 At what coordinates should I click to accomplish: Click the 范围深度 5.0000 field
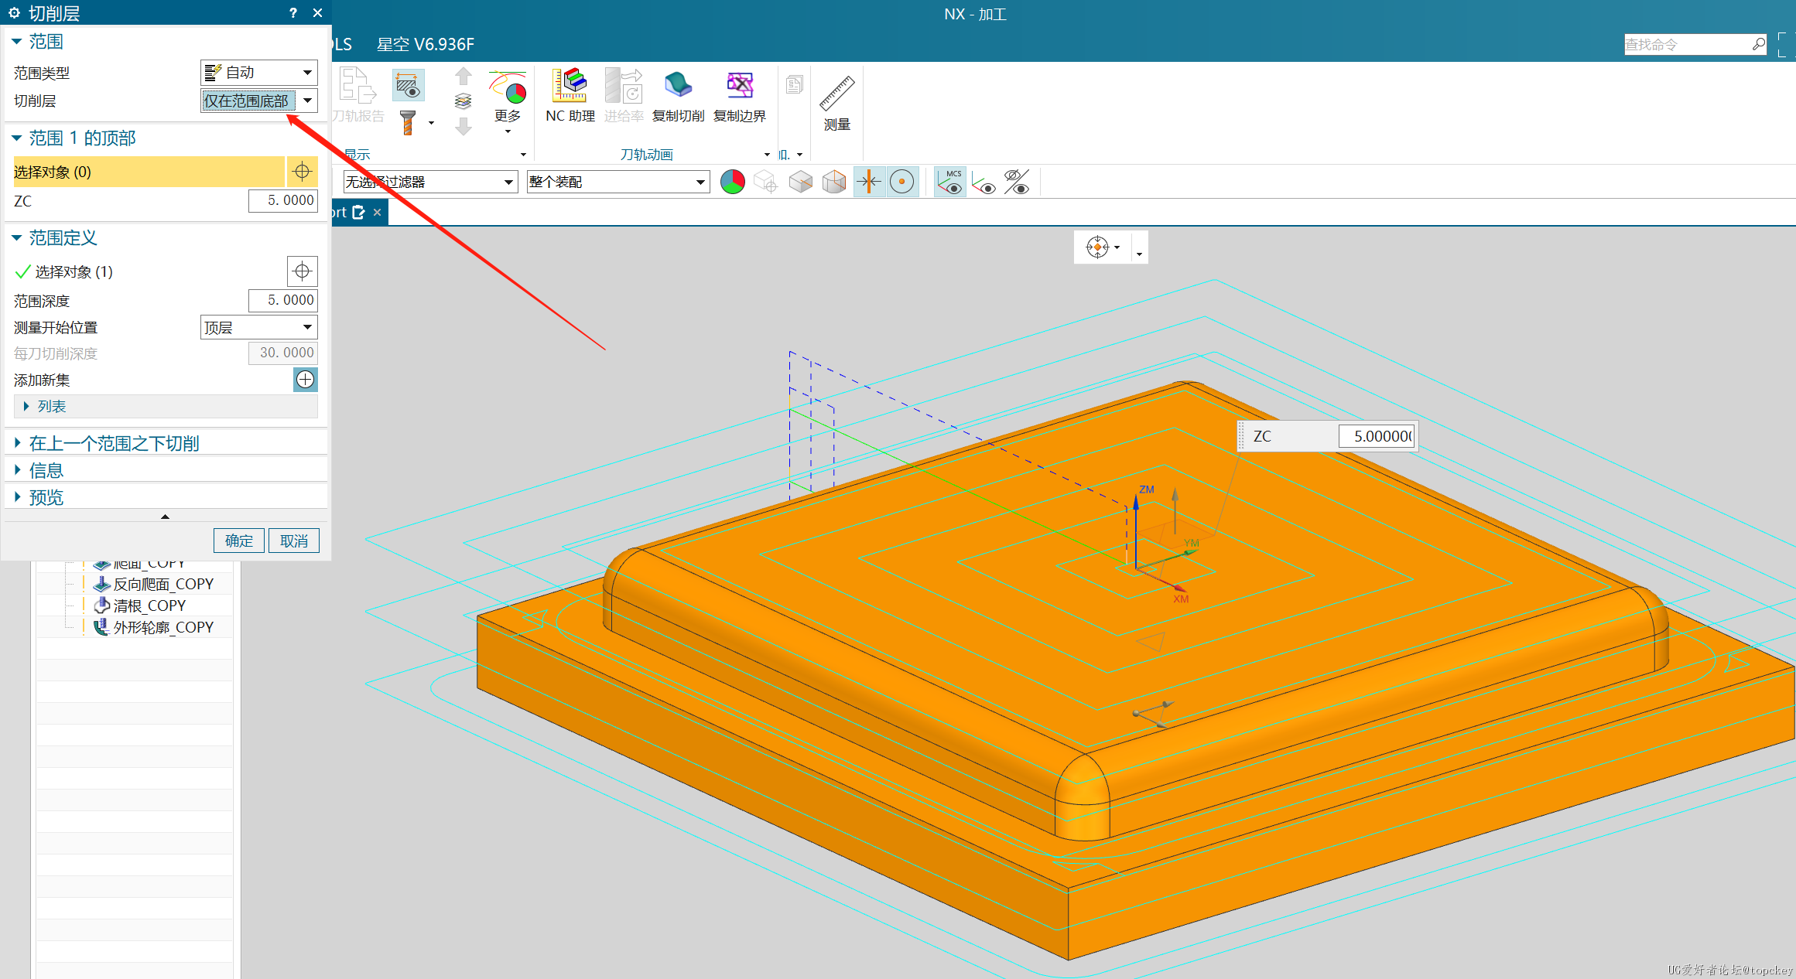[283, 300]
